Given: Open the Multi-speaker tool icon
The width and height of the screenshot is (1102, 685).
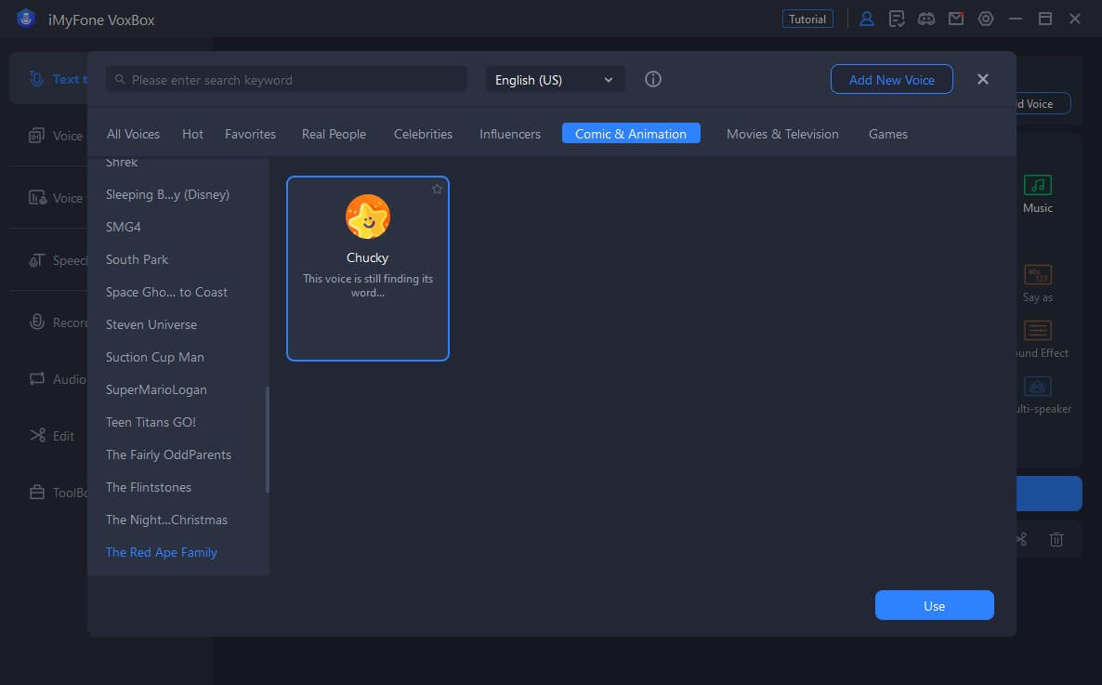Looking at the screenshot, I should (x=1037, y=386).
